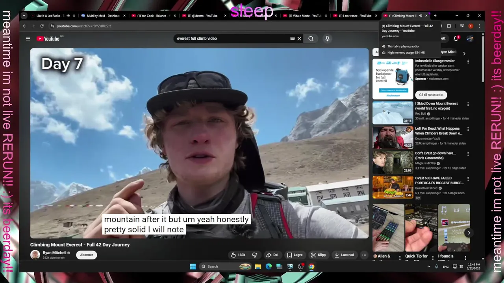Download video with Last ned button
This screenshot has height=283, width=504.
(x=344, y=255)
